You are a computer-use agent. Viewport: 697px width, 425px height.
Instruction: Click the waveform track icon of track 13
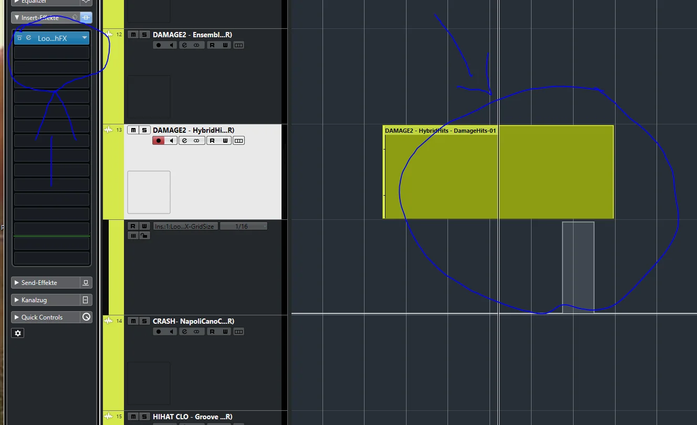coord(109,130)
